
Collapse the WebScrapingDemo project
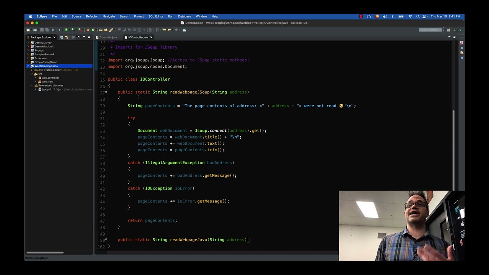28,66
